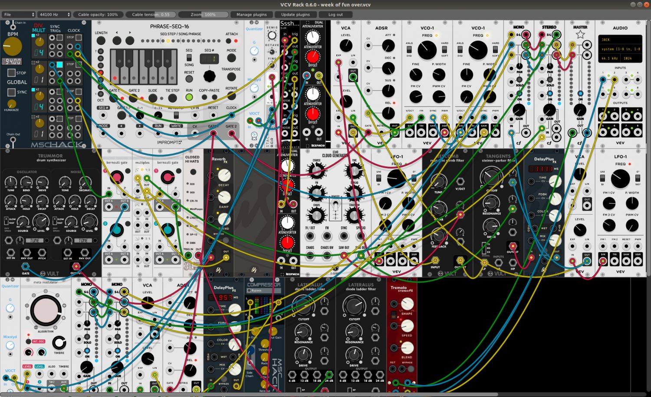Image resolution: width=651 pixels, height=397 pixels.
Task: Click the TUNE knob on Res Comb filter
Action: [438, 182]
